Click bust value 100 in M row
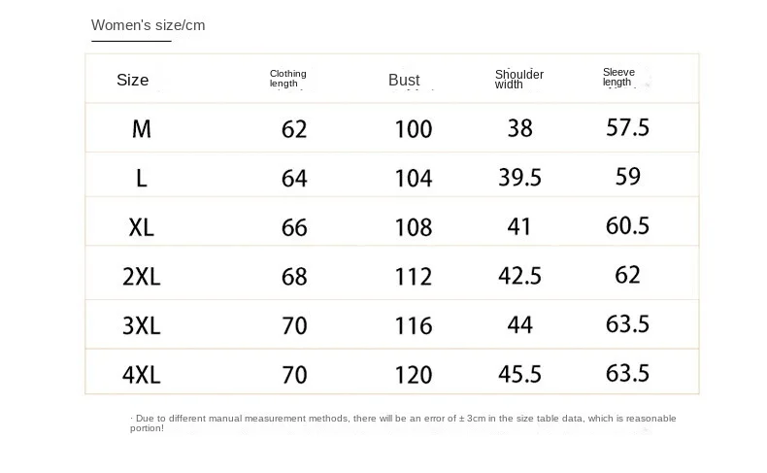Screen dimensions: 767x473 tap(414, 128)
